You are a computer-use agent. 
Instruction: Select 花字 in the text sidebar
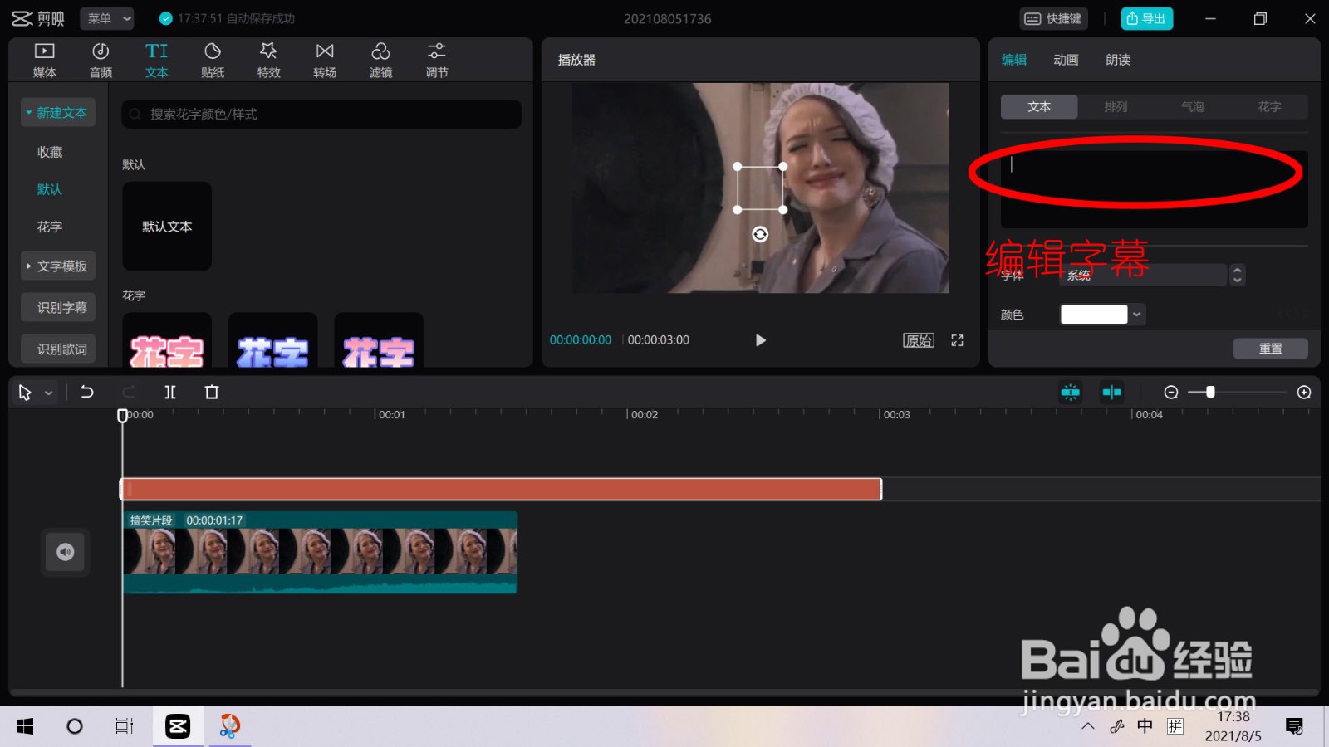pos(50,227)
